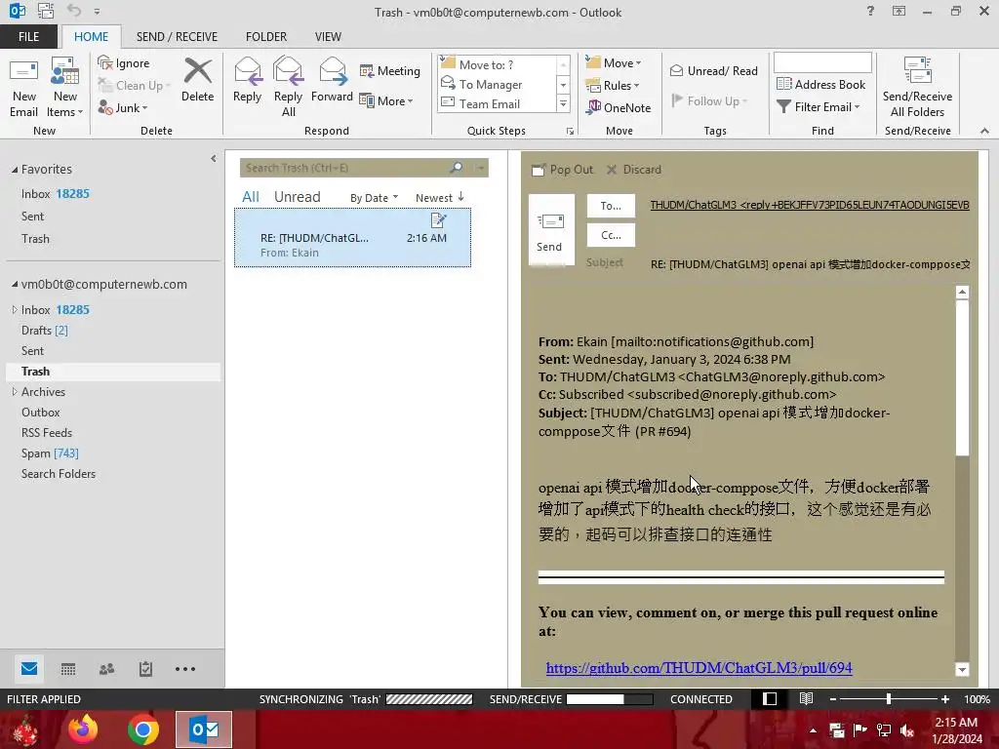
Task: Open the Junk options
Action: click(x=123, y=107)
